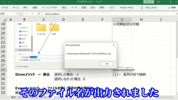Switch to the ホーム ribbon tab
The height and width of the screenshot is (100, 178).
click(x=16, y=7)
